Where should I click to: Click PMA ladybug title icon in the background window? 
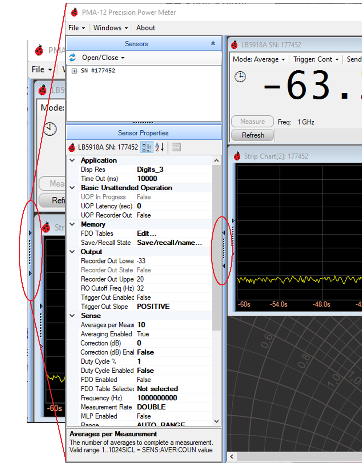pos(39,50)
